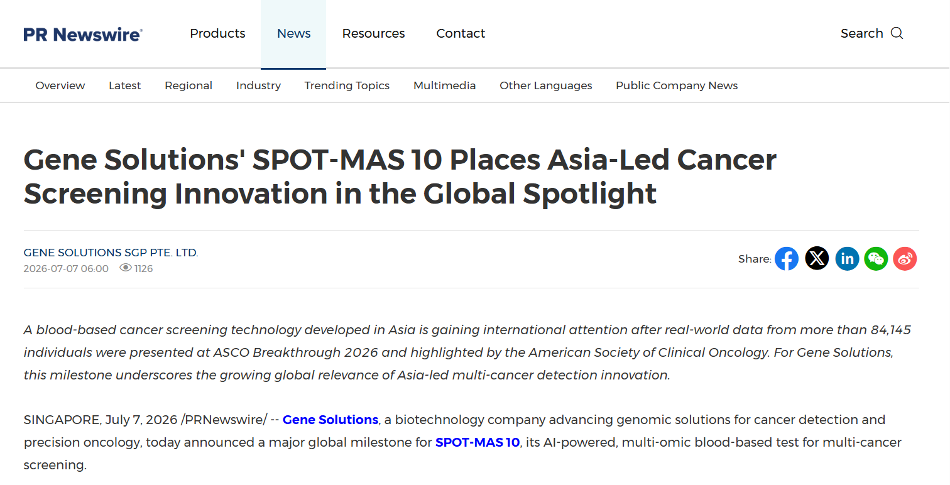The height and width of the screenshot is (485, 950).
Task: Click the magnifier search icon
Action: (x=897, y=33)
